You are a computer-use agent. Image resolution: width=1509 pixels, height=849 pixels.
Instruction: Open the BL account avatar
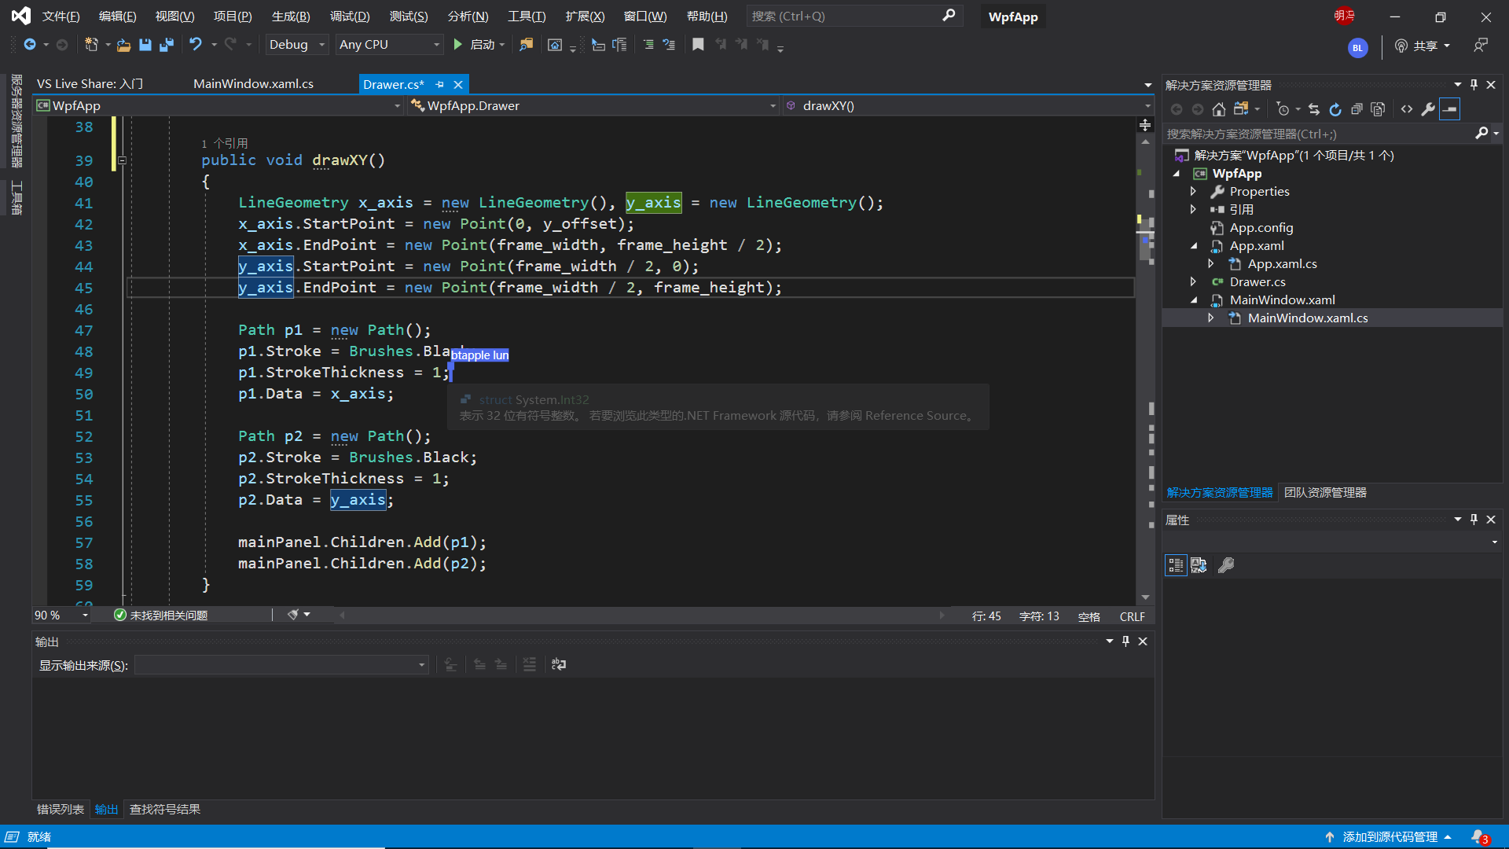(1357, 48)
